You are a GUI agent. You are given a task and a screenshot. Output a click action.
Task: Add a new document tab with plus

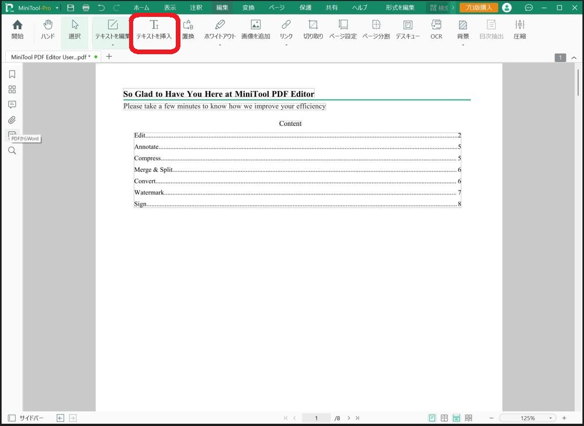point(109,57)
